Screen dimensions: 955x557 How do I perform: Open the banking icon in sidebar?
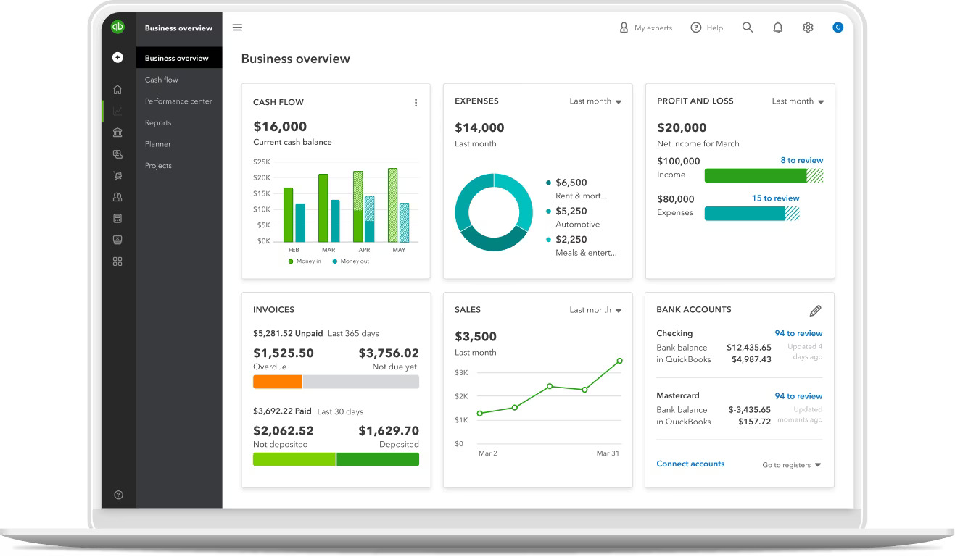(x=117, y=133)
